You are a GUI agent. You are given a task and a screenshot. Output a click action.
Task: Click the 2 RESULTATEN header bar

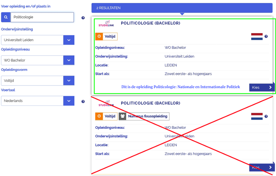click(x=182, y=8)
